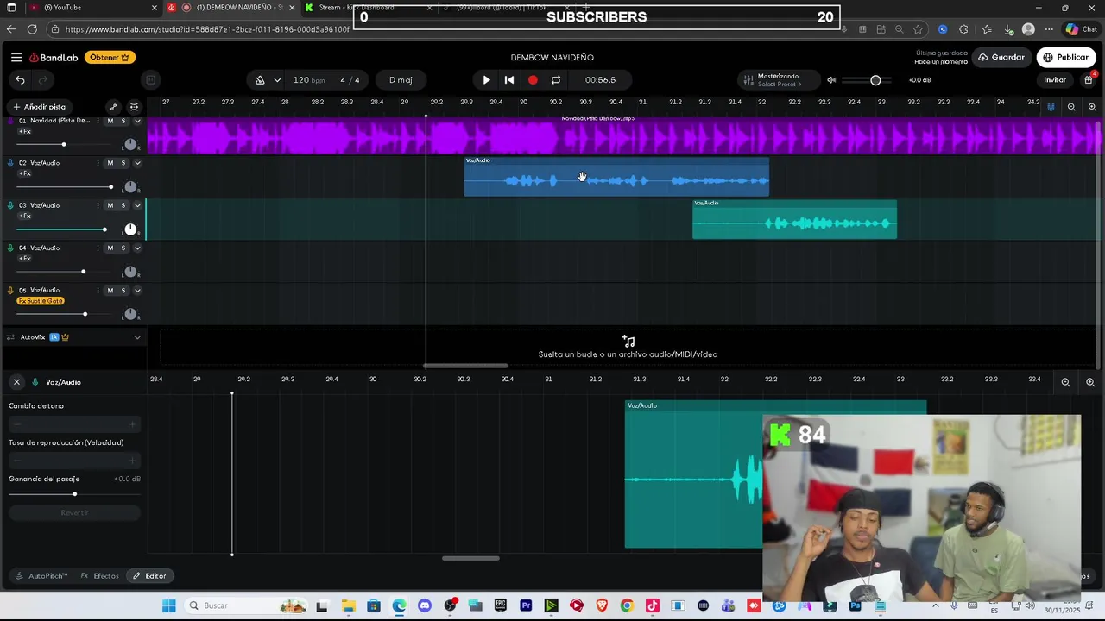Image resolution: width=1105 pixels, height=621 pixels.
Task: Switch to the AutoPitch tab
Action: 41,576
